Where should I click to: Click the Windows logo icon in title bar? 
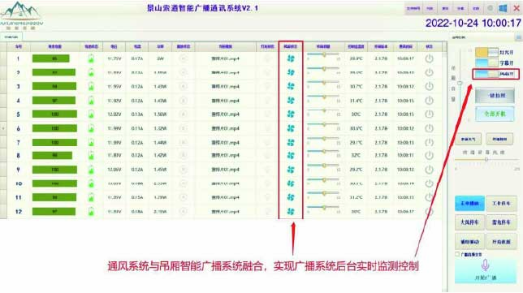coord(503,8)
